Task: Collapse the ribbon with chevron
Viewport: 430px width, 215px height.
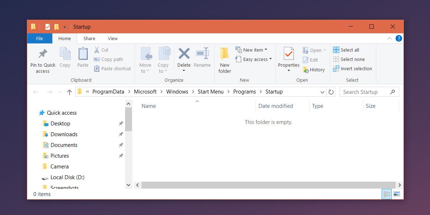Action: (390, 38)
